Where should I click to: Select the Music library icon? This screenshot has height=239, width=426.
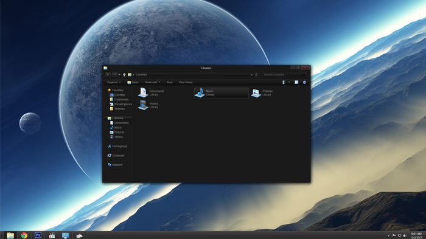coord(200,92)
